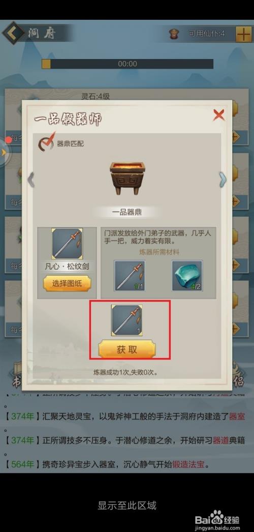Click the 获取 button to collect the sword

(x=127, y=349)
